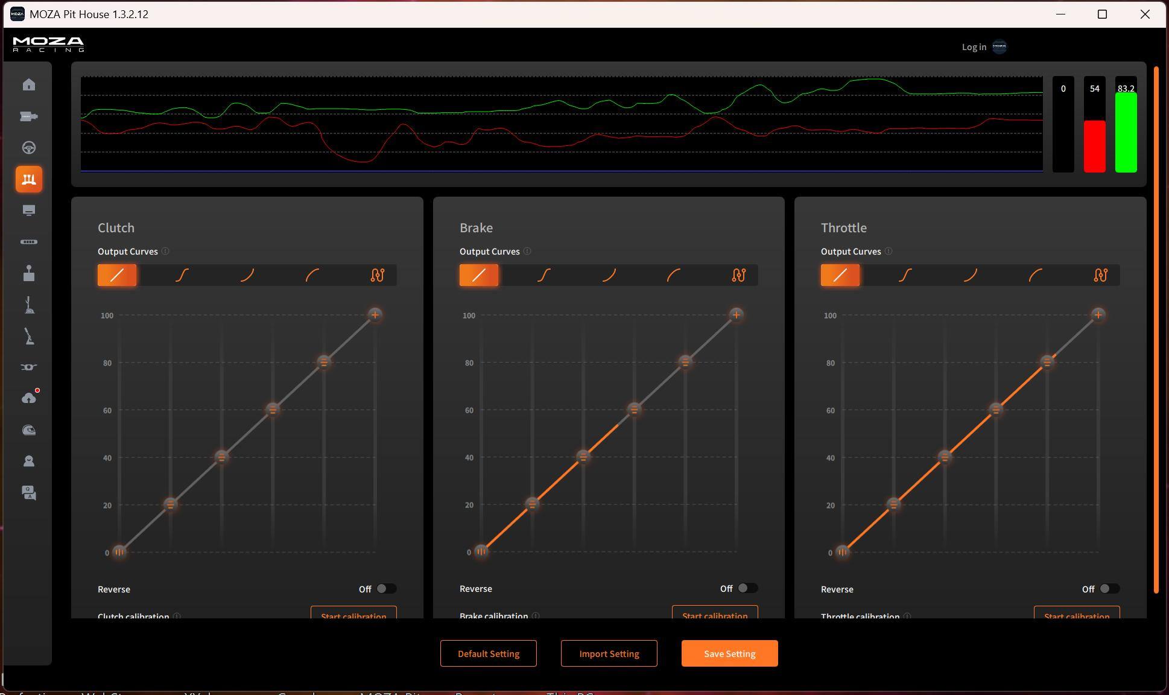Viewport: 1169px width, 695px height.
Task: Open the steering wheel settings icon
Action: [x=28, y=148]
